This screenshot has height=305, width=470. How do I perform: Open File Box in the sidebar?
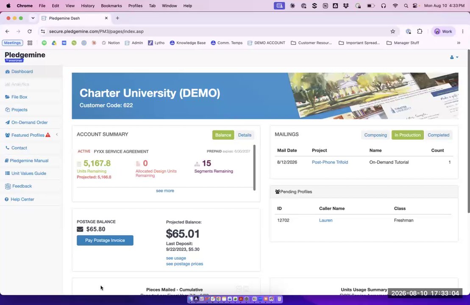click(x=16, y=97)
